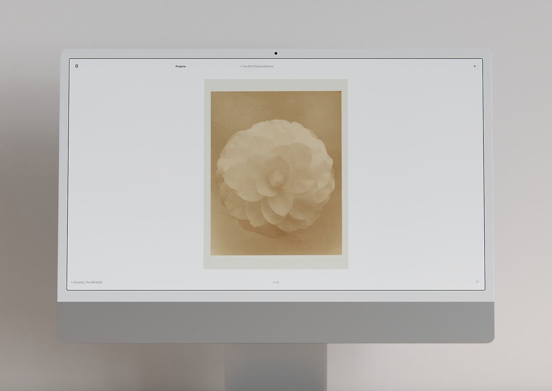Click the 1 / 21 slide counter

pyautogui.click(x=276, y=282)
